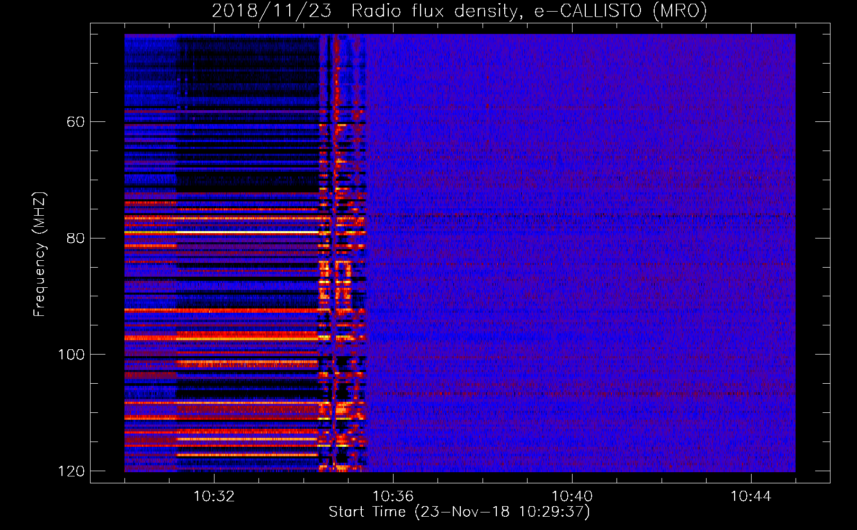Click the 10:36 time tick label
Screen dimensions: 857x530
coord(393,497)
